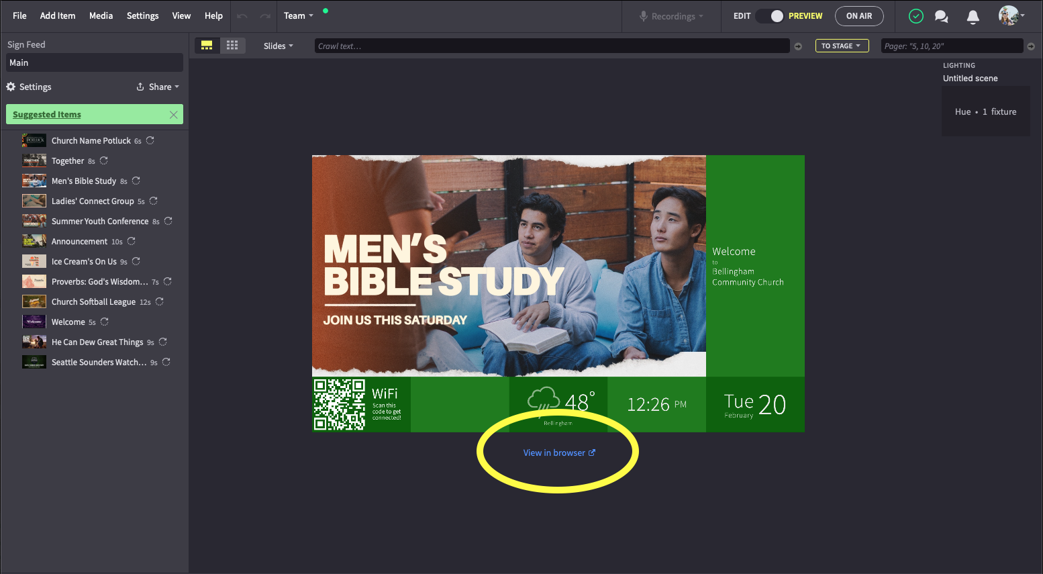Click loop icon beside Church Softball League
The image size is (1043, 574).
click(160, 301)
